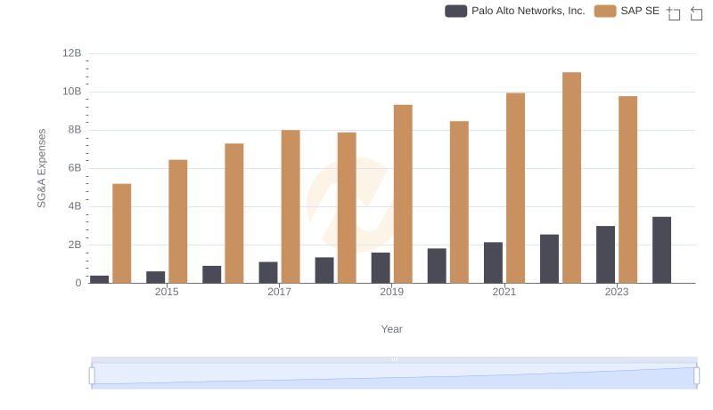Click SAP SE bar for 2015
This screenshot has width=713, height=410.
pyautogui.click(x=177, y=221)
